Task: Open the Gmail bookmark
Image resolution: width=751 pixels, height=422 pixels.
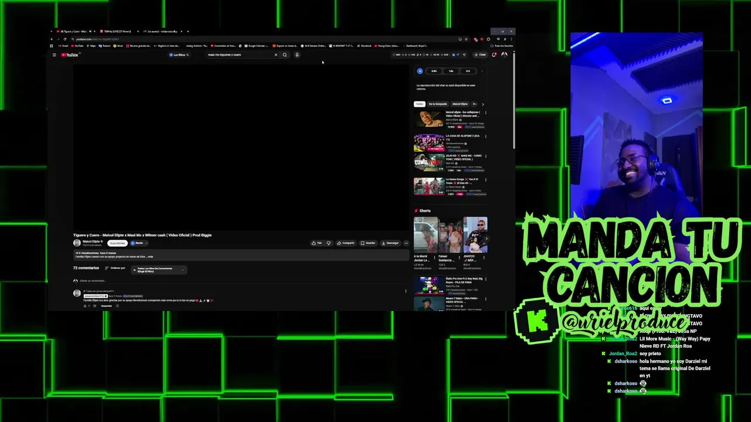Action: (63, 46)
